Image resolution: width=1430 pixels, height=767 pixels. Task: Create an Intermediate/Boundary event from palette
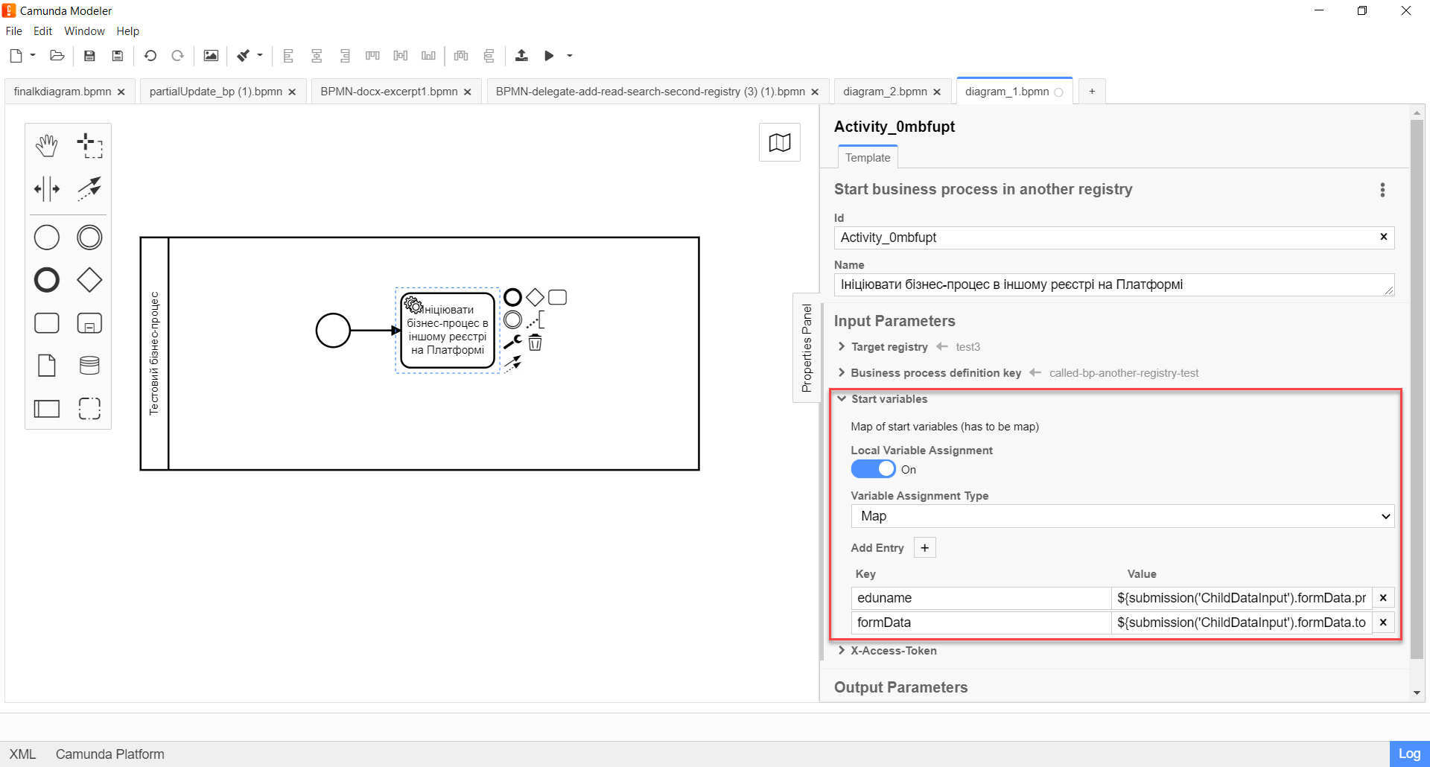click(x=89, y=238)
